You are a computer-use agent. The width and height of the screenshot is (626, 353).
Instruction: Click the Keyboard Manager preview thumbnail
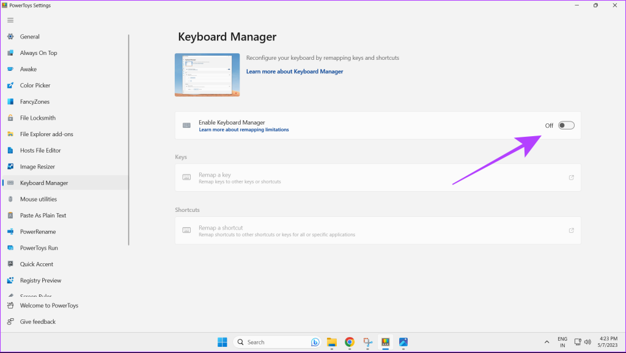[x=207, y=75]
